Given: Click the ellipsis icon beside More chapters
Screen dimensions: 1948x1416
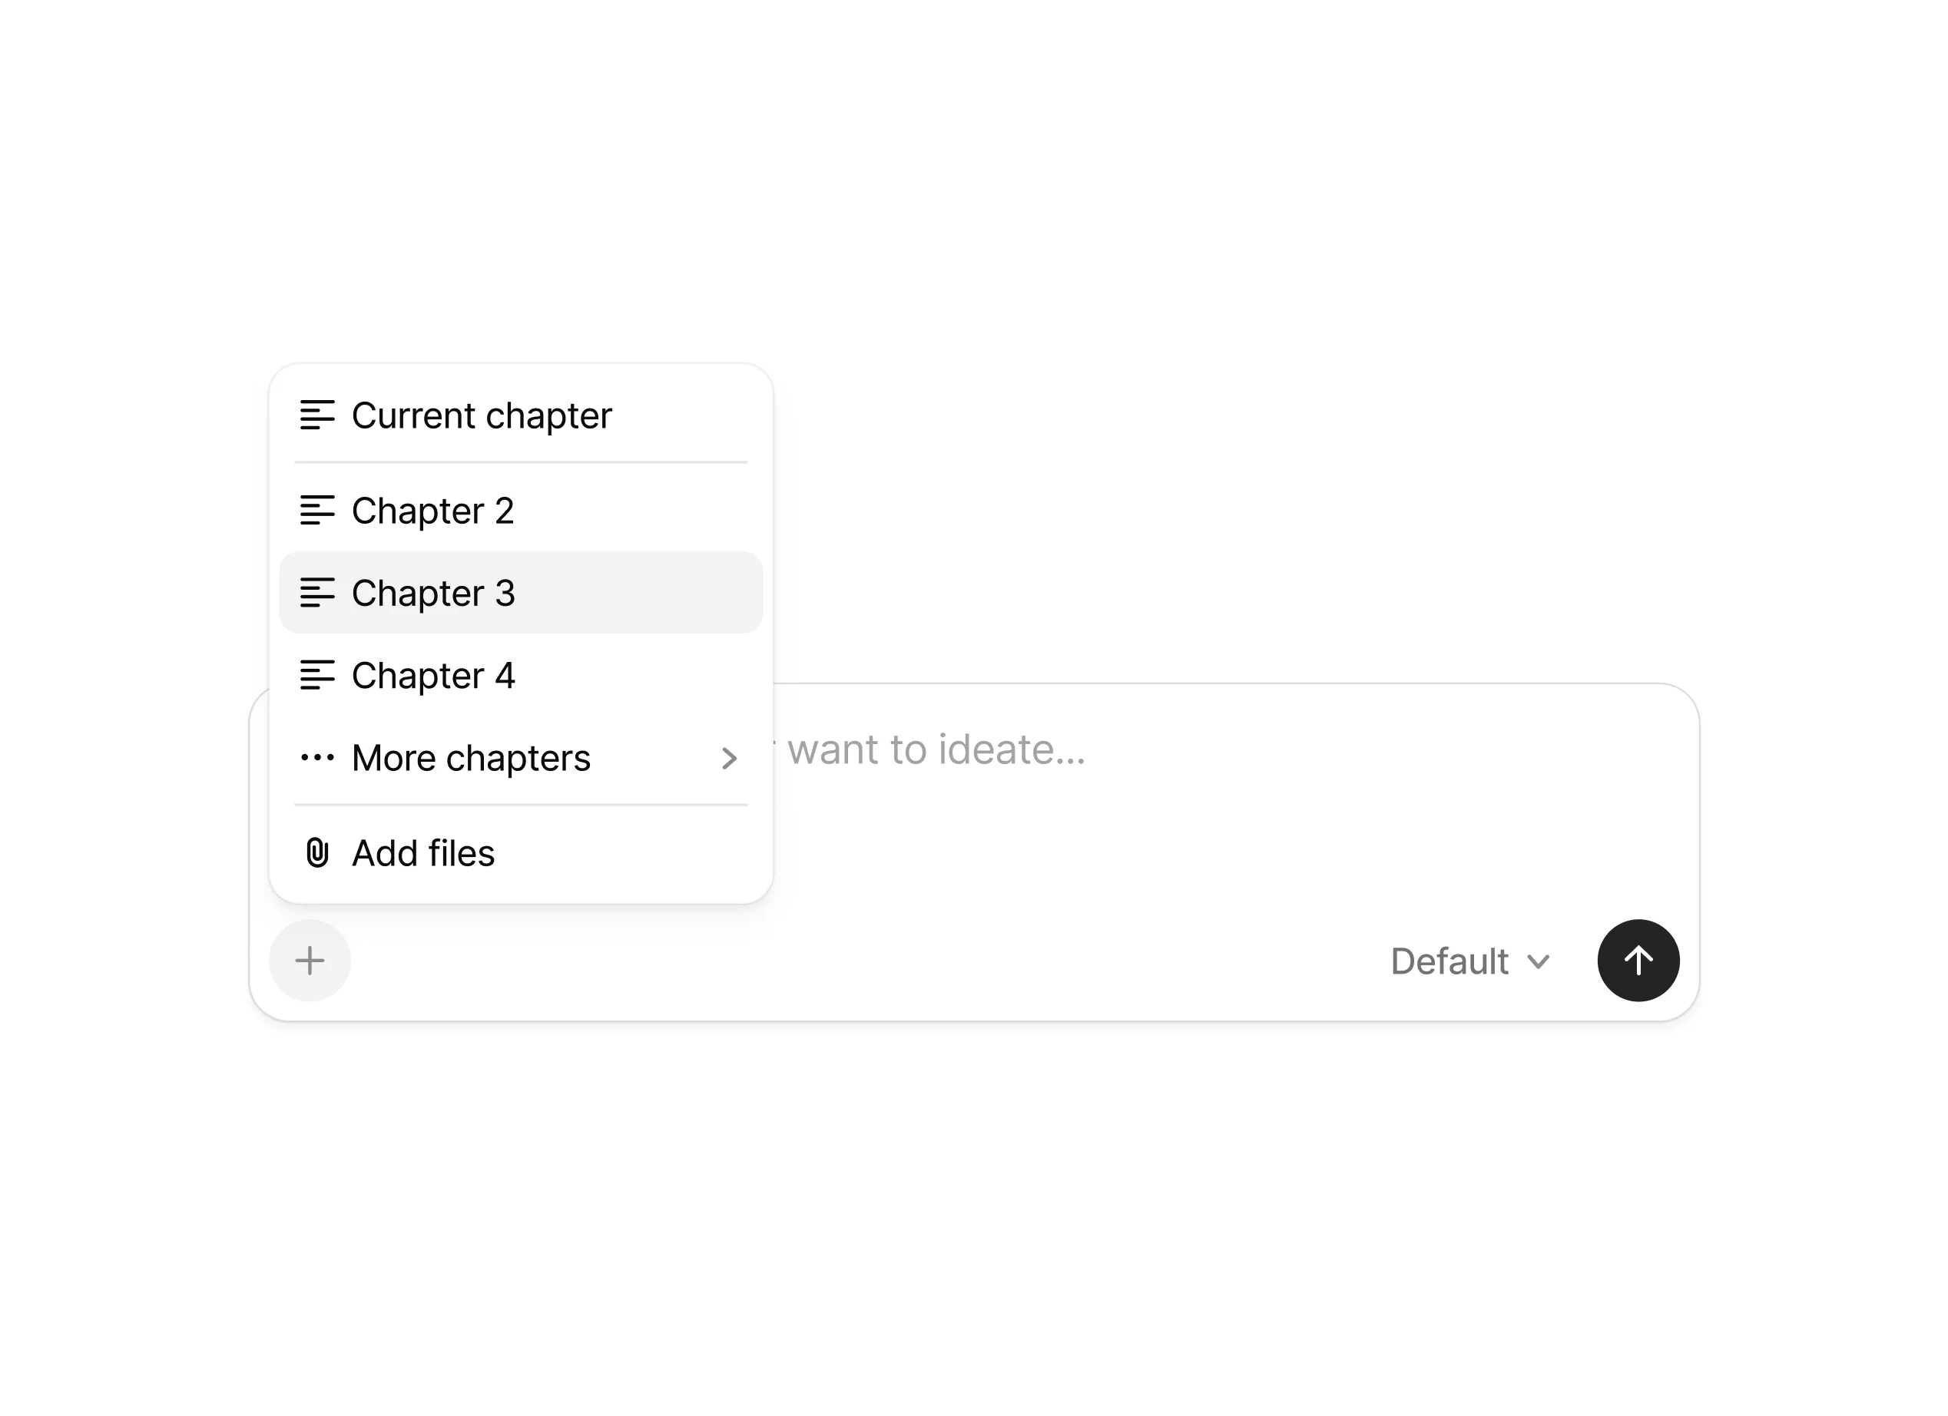Looking at the screenshot, I should pyautogui.click(x=317, y=758).
